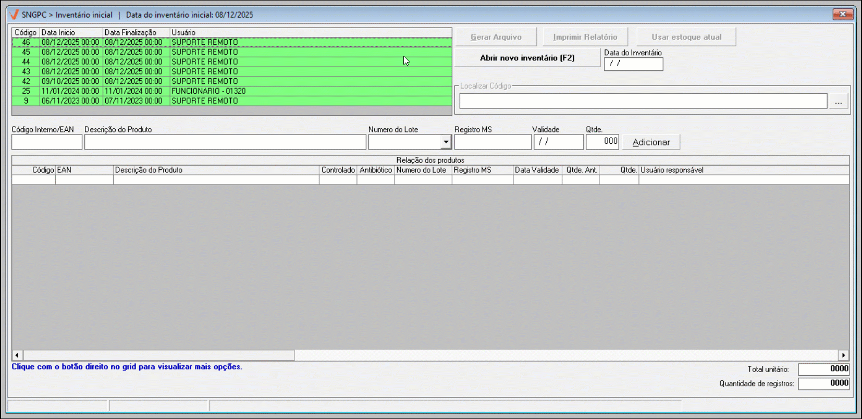862x419 pixels.
Task: Click the Abrir novo inventário (F2) button
Action: [x=527, y=58]
